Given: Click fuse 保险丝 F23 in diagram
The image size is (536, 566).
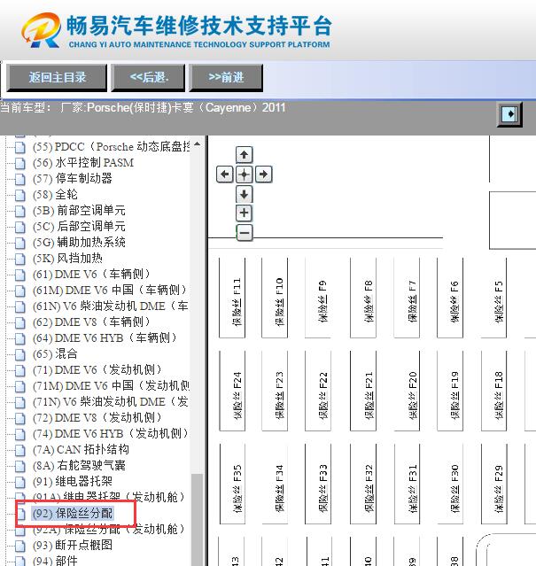Looking at the screenshot, I should tap(275, 391).
